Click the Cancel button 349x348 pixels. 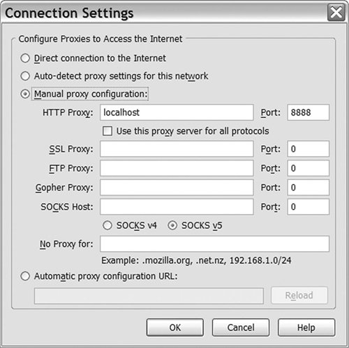241,327
